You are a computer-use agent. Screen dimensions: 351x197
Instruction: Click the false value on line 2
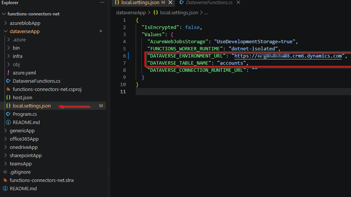tap(192, 27)
